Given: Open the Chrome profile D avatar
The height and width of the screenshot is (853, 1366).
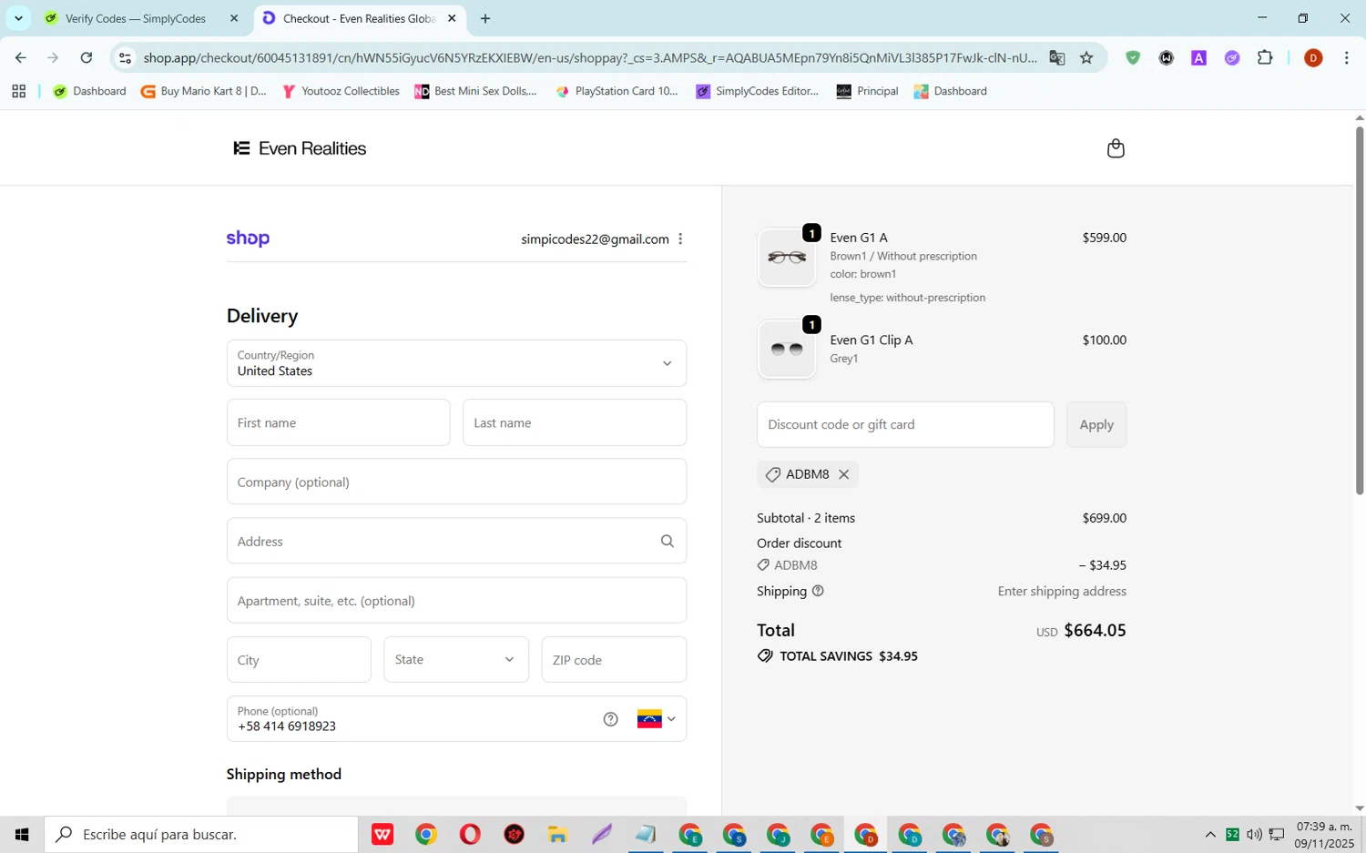Looking at the screenshot, I should point(1313,57).
